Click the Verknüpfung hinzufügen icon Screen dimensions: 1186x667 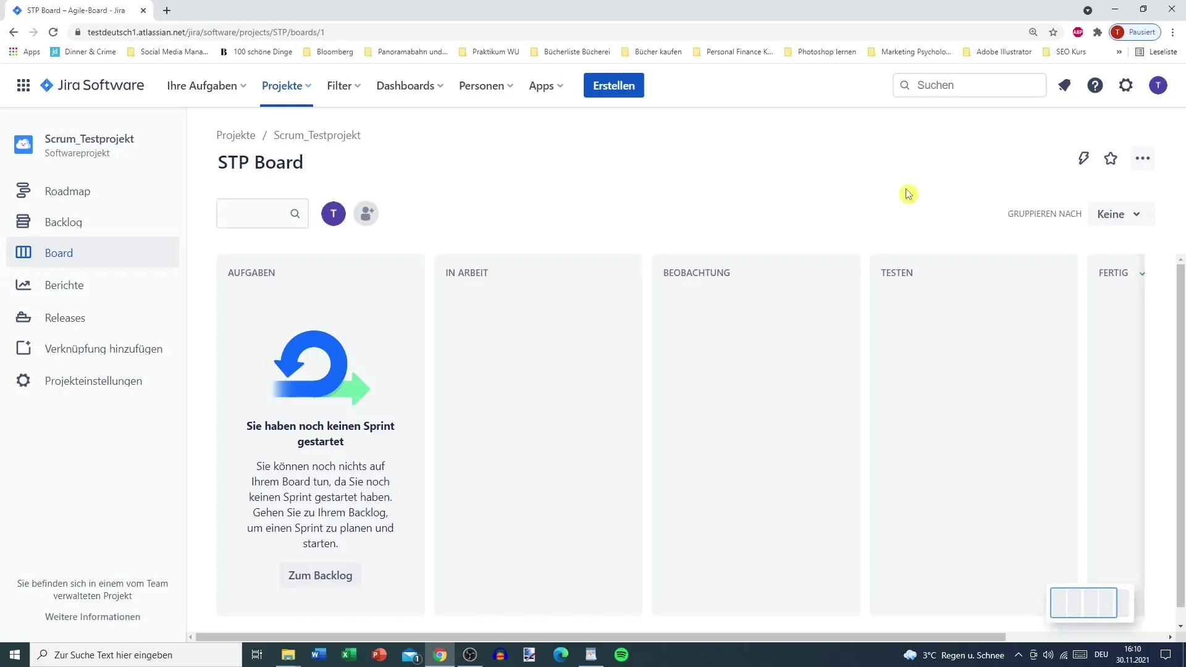coord(23,348)
